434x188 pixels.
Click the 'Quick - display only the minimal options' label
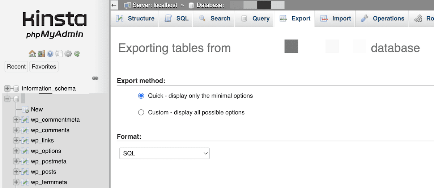[x=200, y=96]
